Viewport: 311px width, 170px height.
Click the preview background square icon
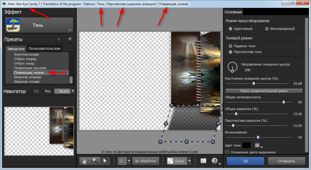click(122, 161)
